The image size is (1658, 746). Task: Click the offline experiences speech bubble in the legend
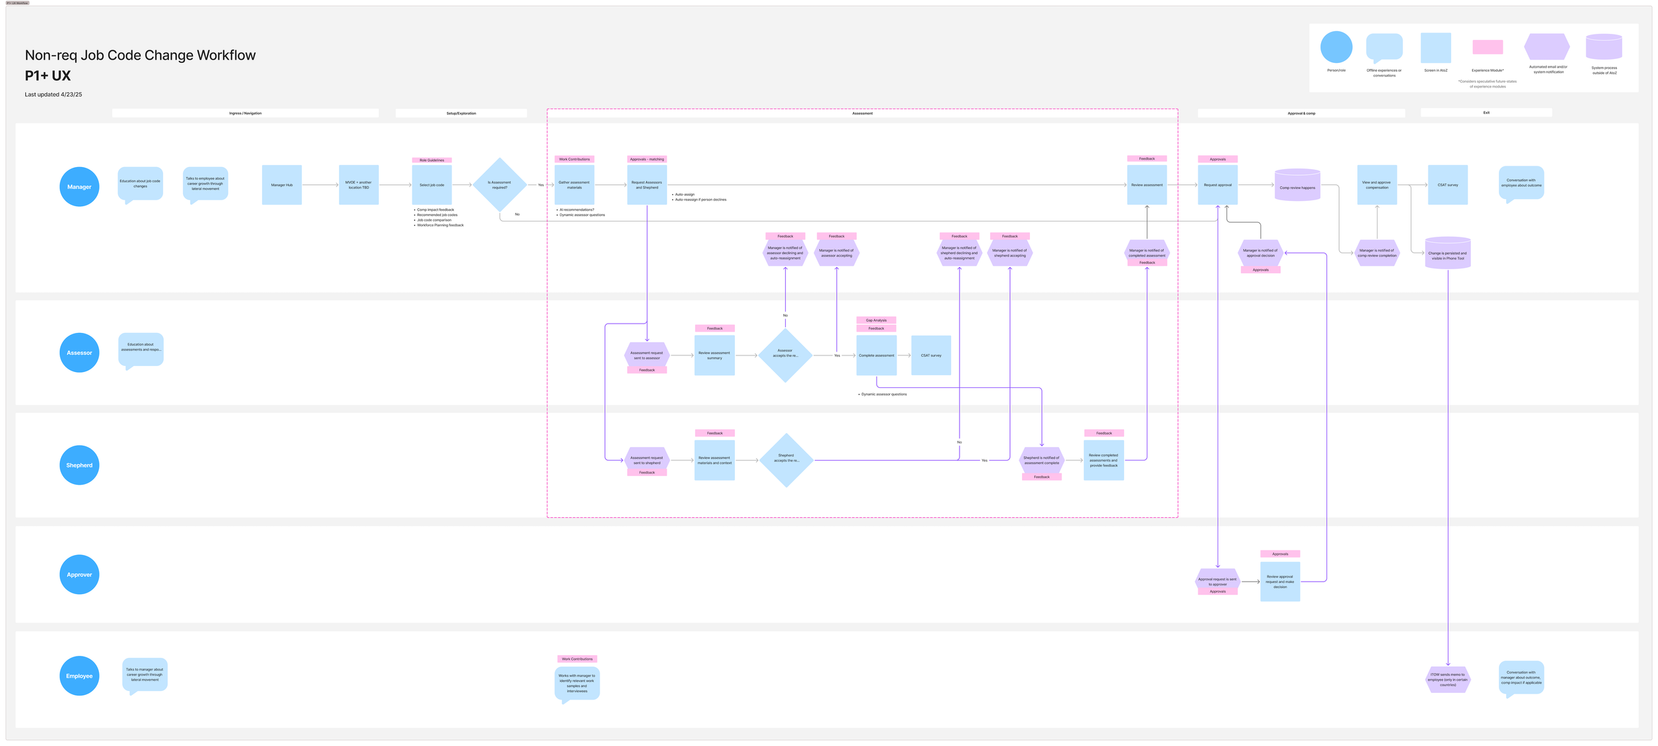click(x=1384, y=48)
